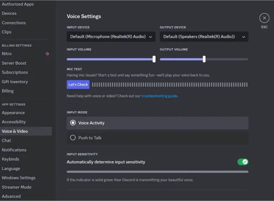Open the Gift Inventory page
The width and height of the screenshot is (274, 201).
tap(15, 82)
